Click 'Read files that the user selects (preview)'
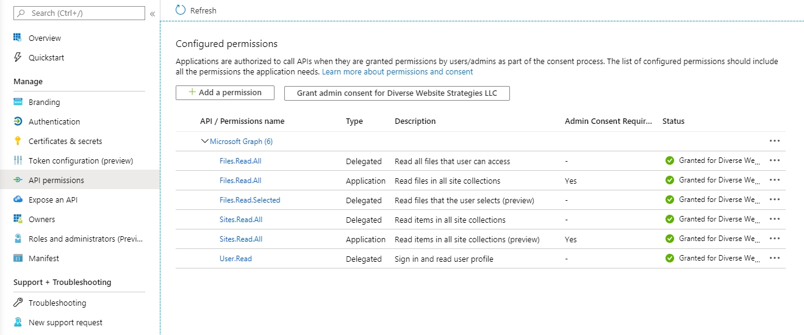Viewport: 804px width, 335px height. [464, 200]
